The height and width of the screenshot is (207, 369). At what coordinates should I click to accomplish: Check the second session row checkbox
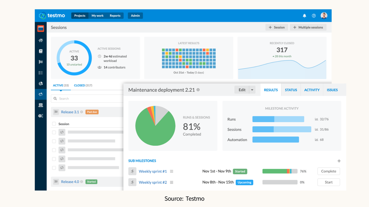tap(54, 141)
